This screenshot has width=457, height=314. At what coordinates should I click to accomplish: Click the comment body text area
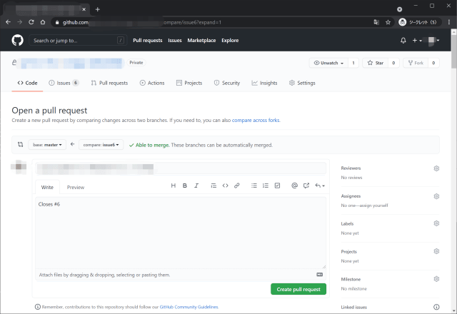coord(181,233)
